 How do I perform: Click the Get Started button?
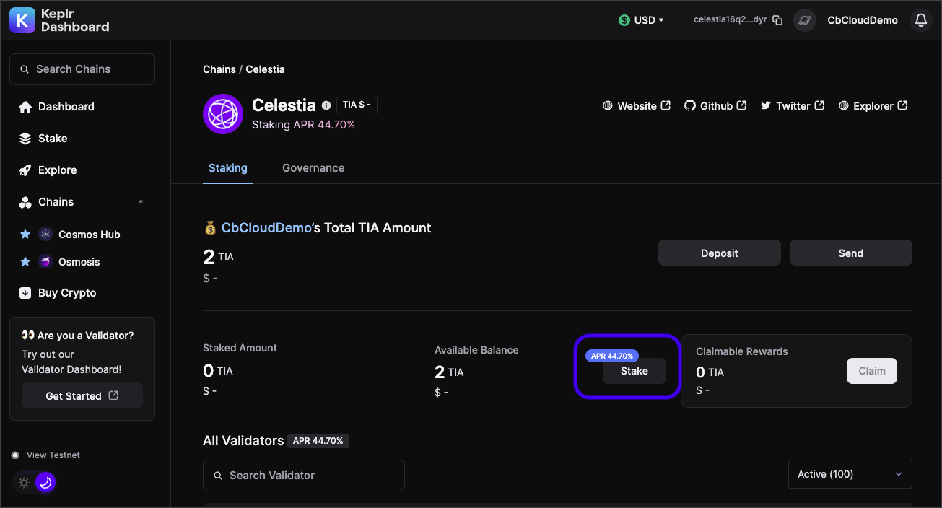(82, 395)
